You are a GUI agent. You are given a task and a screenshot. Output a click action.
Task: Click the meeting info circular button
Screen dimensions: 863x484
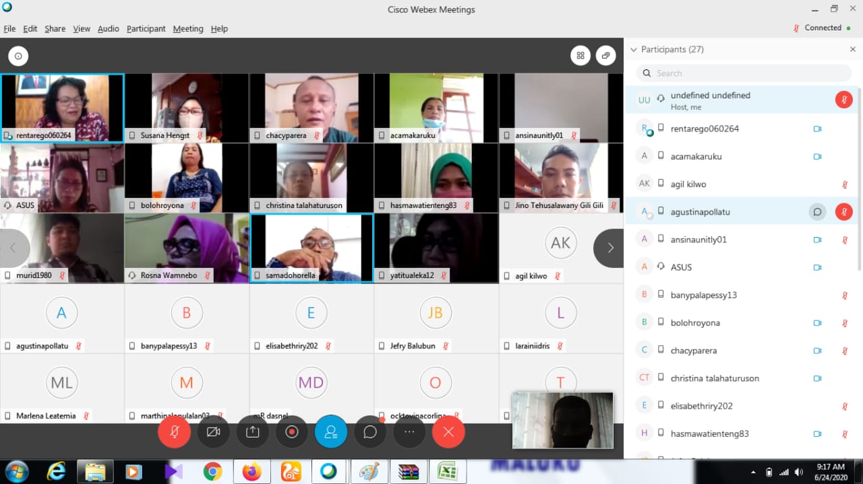(18, 56)
